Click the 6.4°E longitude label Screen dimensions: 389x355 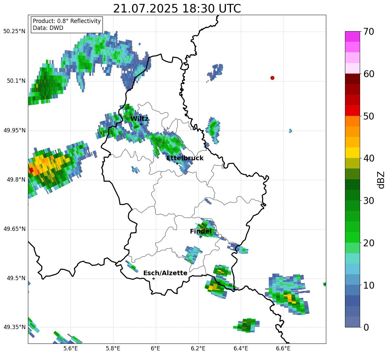(x=240, y=348)
